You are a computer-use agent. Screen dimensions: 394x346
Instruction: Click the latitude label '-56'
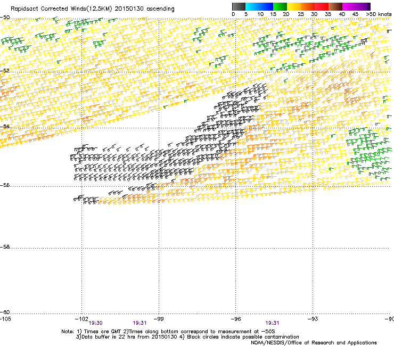pyautogui.click(x=5, y=185)
